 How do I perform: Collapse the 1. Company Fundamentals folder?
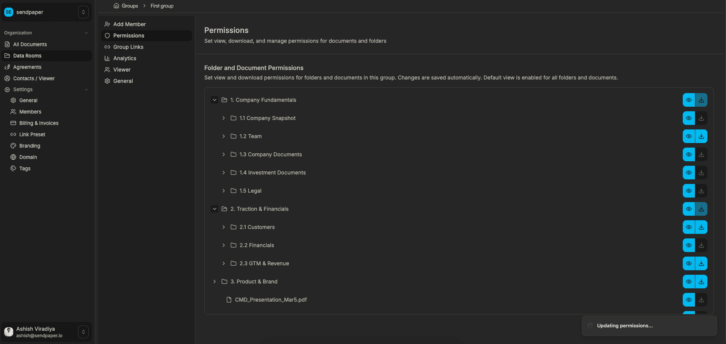coord(215,100)
